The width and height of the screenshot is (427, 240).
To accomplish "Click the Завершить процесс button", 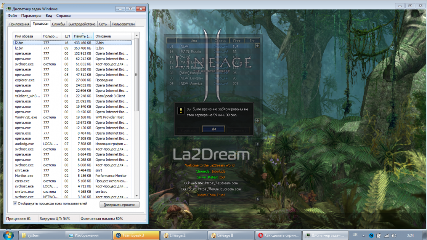I will (119, 205).
